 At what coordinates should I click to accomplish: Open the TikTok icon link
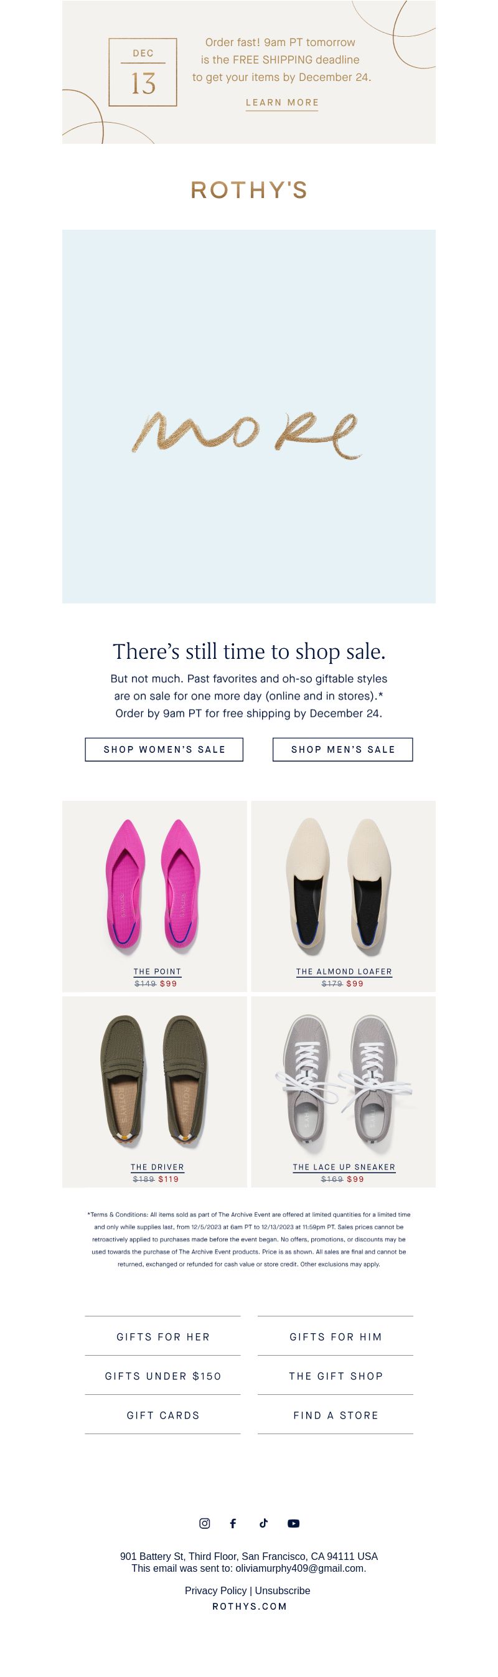click(x=264, y=1523)
